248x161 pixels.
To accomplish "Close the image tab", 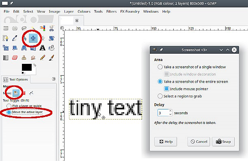I will coord(77,20).
